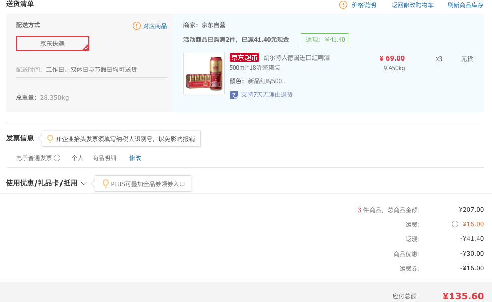Click the 对应商品 exclamation icon
492x302 pixels.
(x=137, y=26)
